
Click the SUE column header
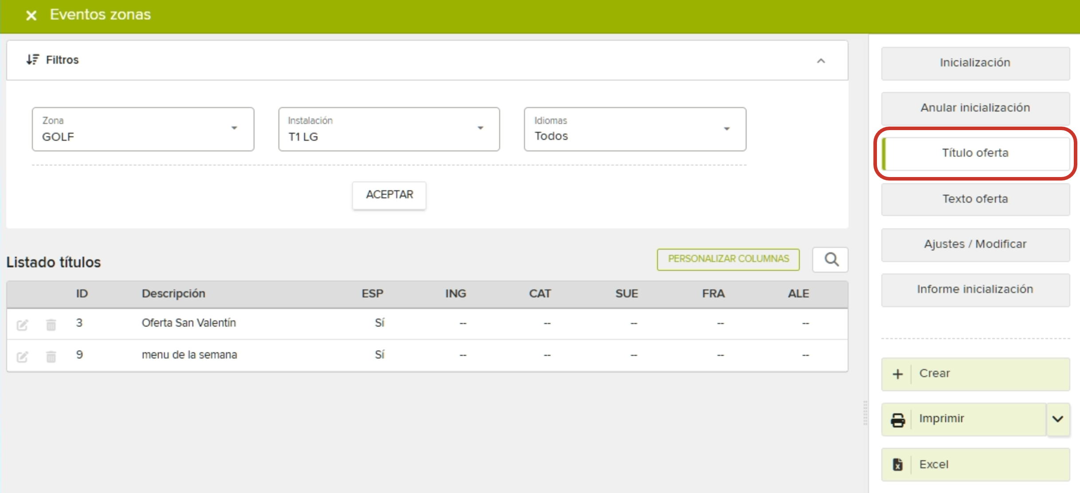[626, 294]
